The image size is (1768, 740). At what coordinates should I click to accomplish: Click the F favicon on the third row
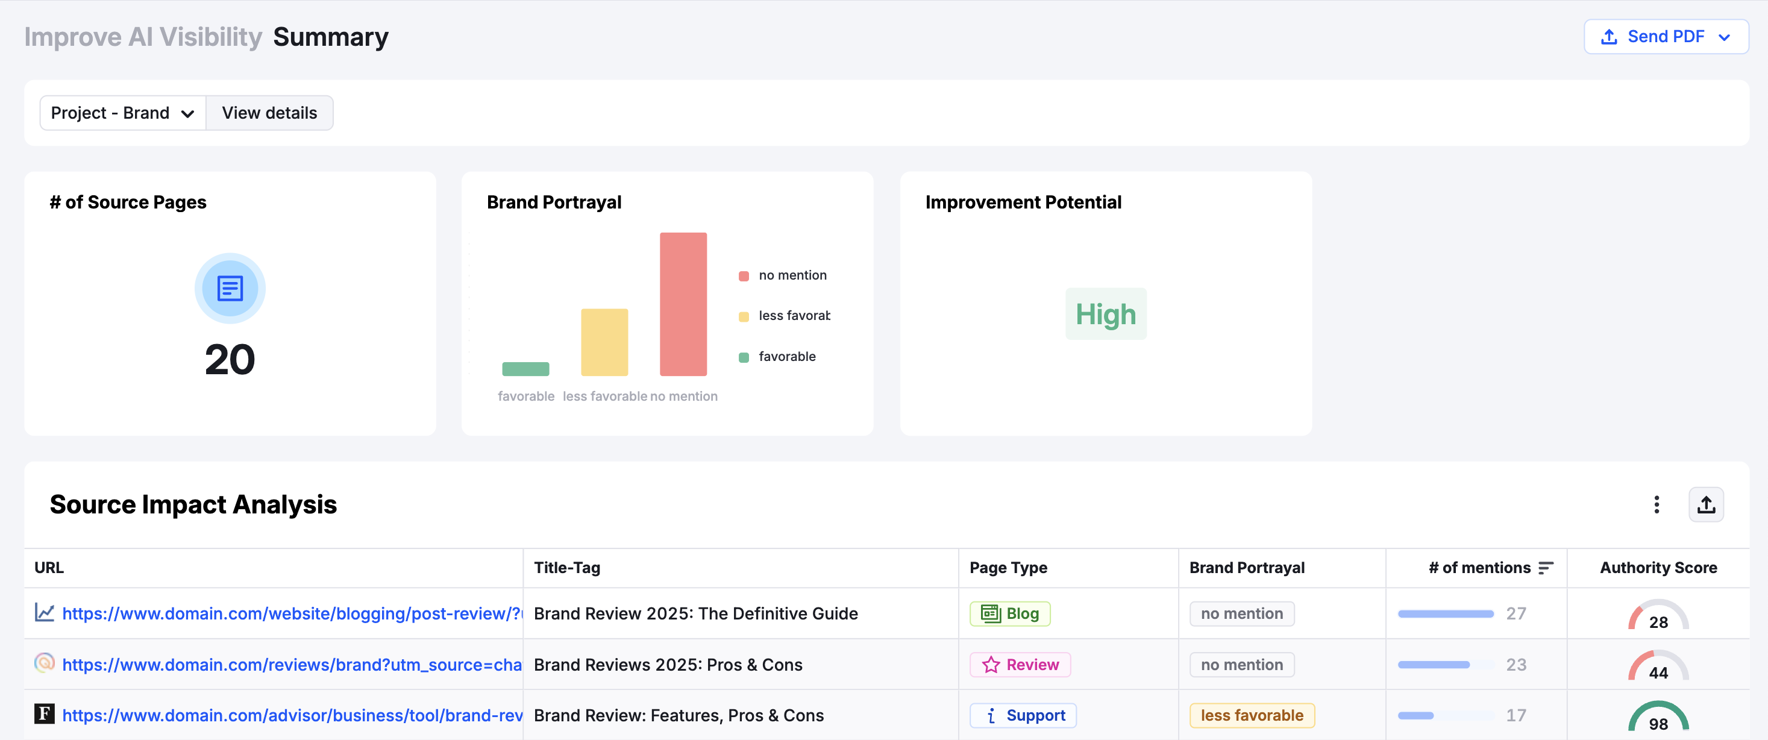point(44,715)
